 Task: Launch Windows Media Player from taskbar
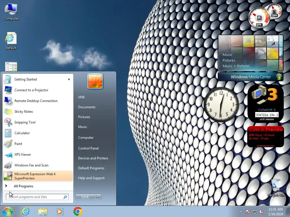pos(60,211)
